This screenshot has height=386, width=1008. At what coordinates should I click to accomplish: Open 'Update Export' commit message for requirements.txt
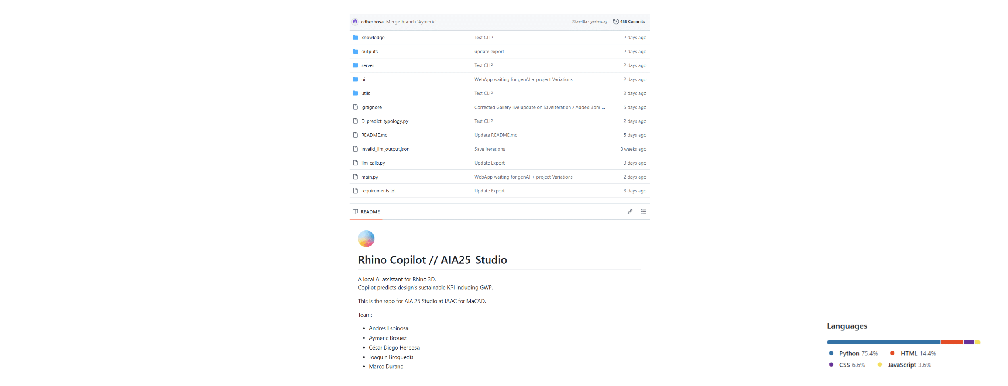490,190
